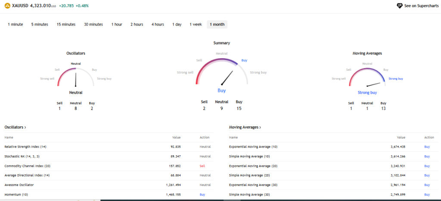The height and width of the screenshot is (201, 441).
Task: Click Exponential Moving Average (10) row
Action: (334, 147)
